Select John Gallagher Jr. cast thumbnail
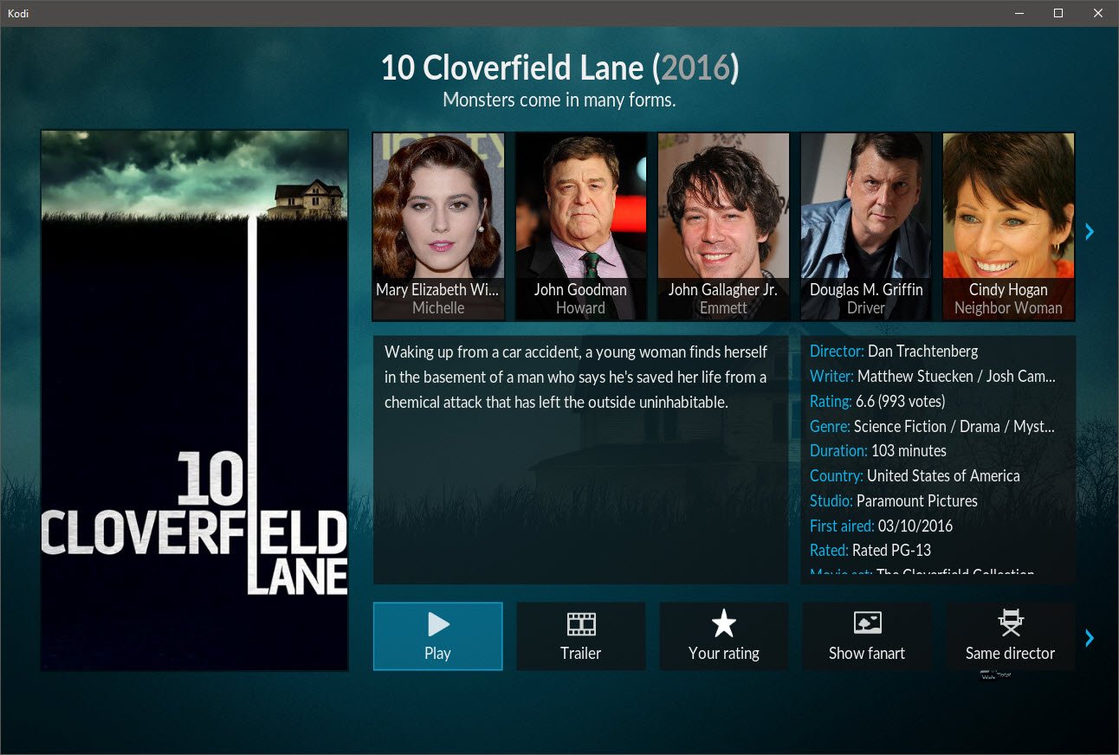Viewport: 1119px width, 755px height. 723,226
